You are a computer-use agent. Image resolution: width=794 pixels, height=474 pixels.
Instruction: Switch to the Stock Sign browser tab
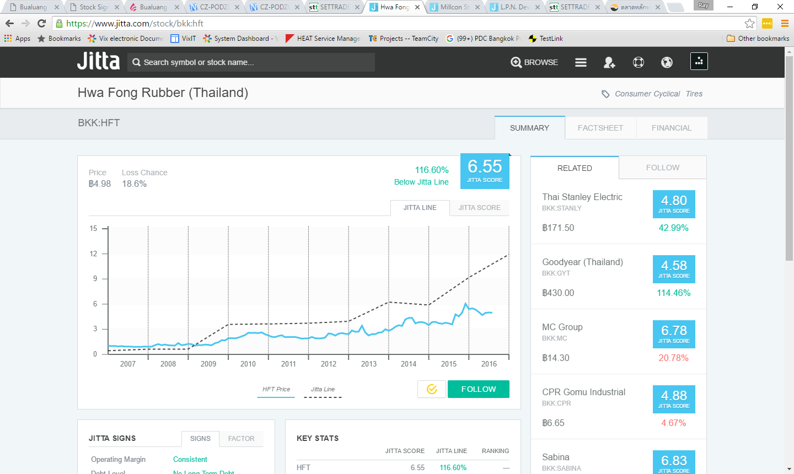point(94,7)
